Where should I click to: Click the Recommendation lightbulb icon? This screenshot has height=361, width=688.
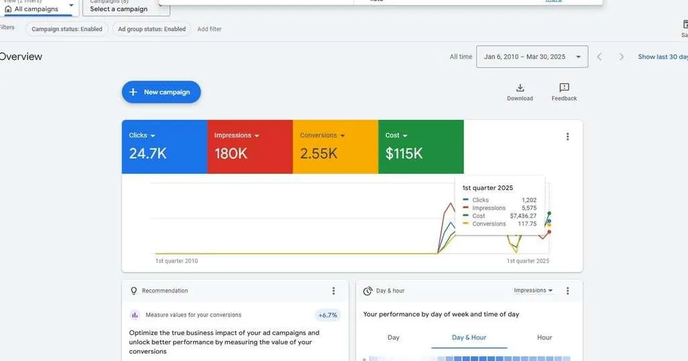pos(134,291)
